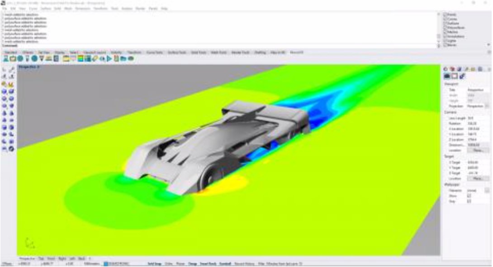Viewport: 493px width, 267px height.
Task: Click the Rhino app icon in title bar
Action: [3, 3]
